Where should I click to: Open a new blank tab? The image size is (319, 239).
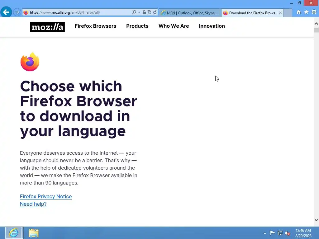click(x=288, y=13)
